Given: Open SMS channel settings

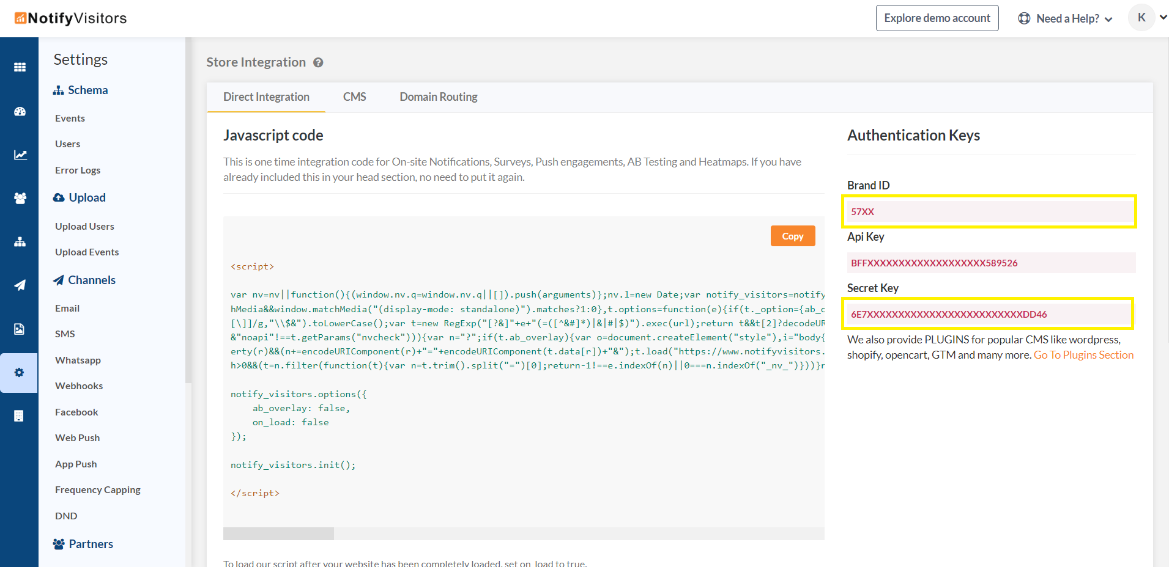Looking at the screenshot, I should (65, 334).
